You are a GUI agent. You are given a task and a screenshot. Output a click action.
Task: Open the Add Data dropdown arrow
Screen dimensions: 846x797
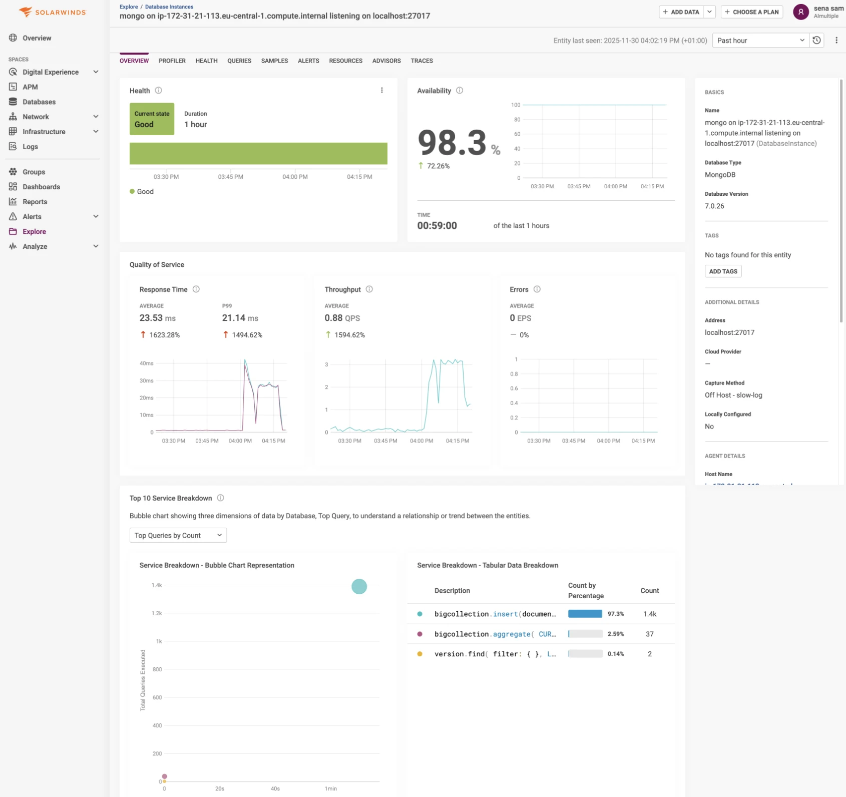point(709,12)
